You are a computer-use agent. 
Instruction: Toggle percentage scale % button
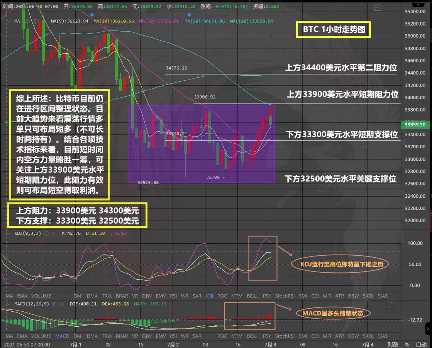407,345
